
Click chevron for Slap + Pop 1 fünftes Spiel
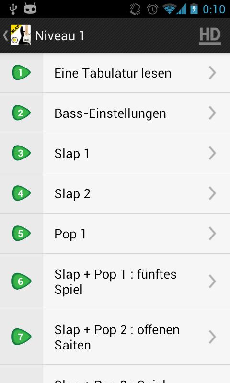click(213, 282)
